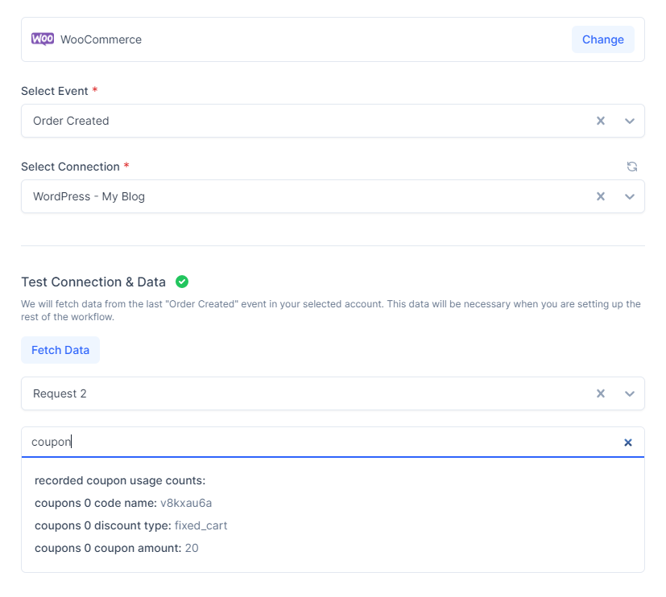Viewport: 666px width, 597px height.
Task: Expand the Select Connection dropdown chevron
Action: (x=630, y=196)
